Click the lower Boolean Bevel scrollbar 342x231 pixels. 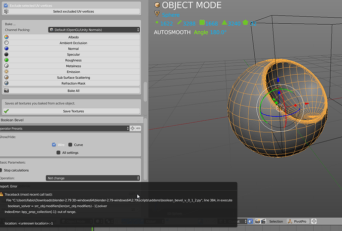(x=145, y=149)
